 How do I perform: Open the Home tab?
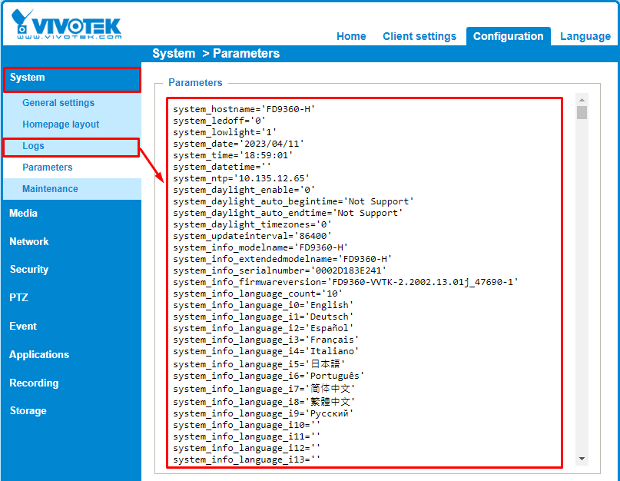(x=351, y=36)
